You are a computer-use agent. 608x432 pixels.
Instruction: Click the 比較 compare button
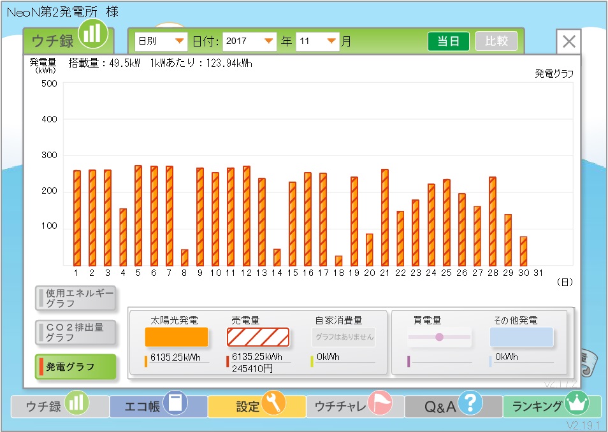(496, 41)
